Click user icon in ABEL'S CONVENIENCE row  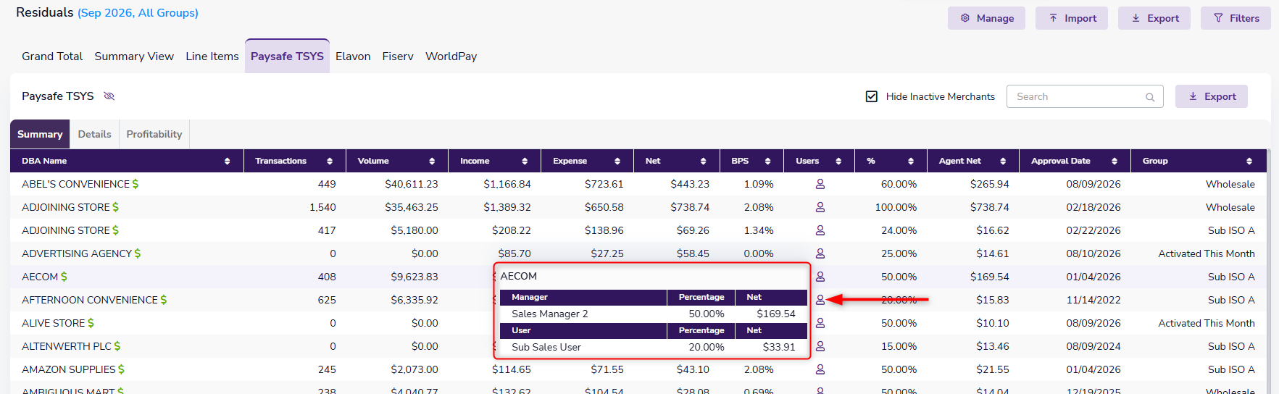point(820,184)
